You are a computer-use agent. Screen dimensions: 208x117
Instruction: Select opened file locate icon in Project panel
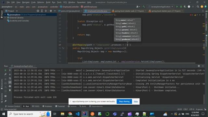pos(38,11)
